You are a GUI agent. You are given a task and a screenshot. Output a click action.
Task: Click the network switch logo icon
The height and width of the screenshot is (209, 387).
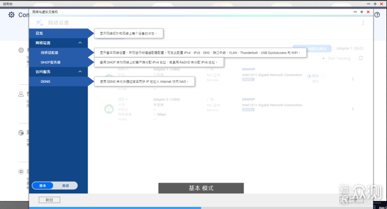pos(39,23)
